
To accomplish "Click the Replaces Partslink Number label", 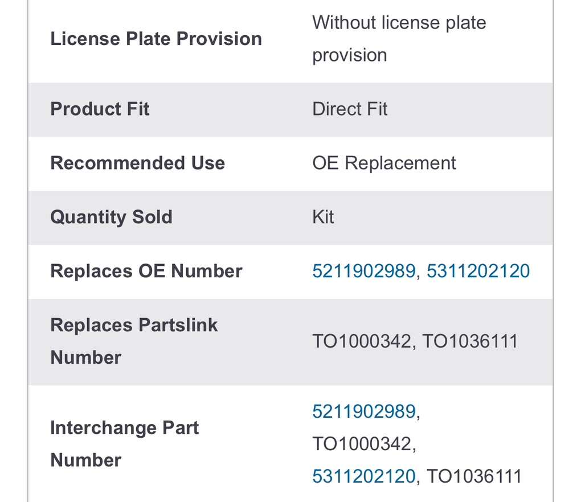I will point(134,341).
